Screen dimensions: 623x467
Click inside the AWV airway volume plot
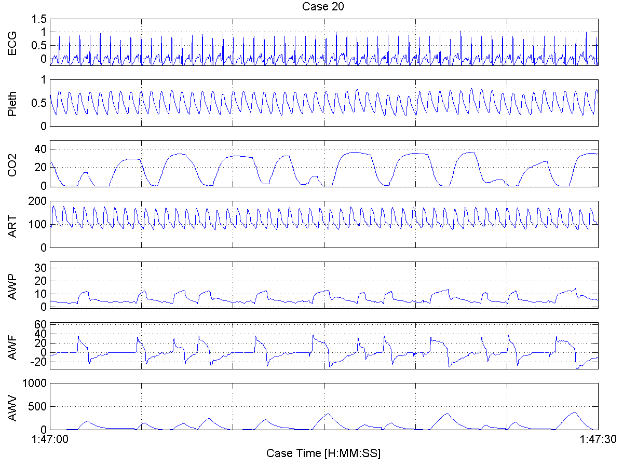(x=324, y=407)
